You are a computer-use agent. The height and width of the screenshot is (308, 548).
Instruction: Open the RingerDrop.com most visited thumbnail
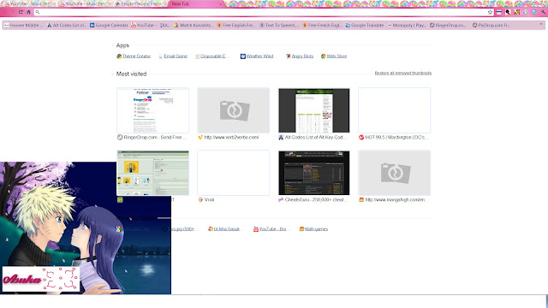click(152, 110)
